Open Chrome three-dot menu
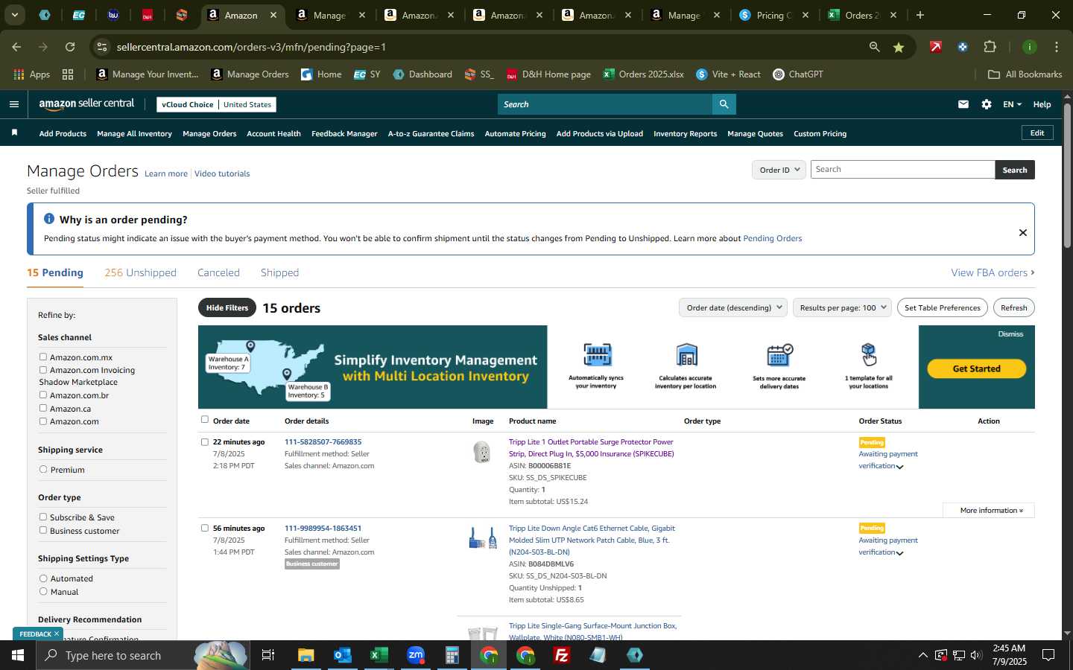Viewport: 1073px width, 670px height. pyautogui.click(x=1057, y=47)
